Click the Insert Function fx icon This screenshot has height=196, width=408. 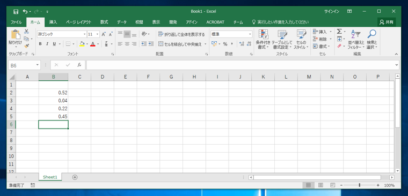pyautogui.click(x=79, y=65)
